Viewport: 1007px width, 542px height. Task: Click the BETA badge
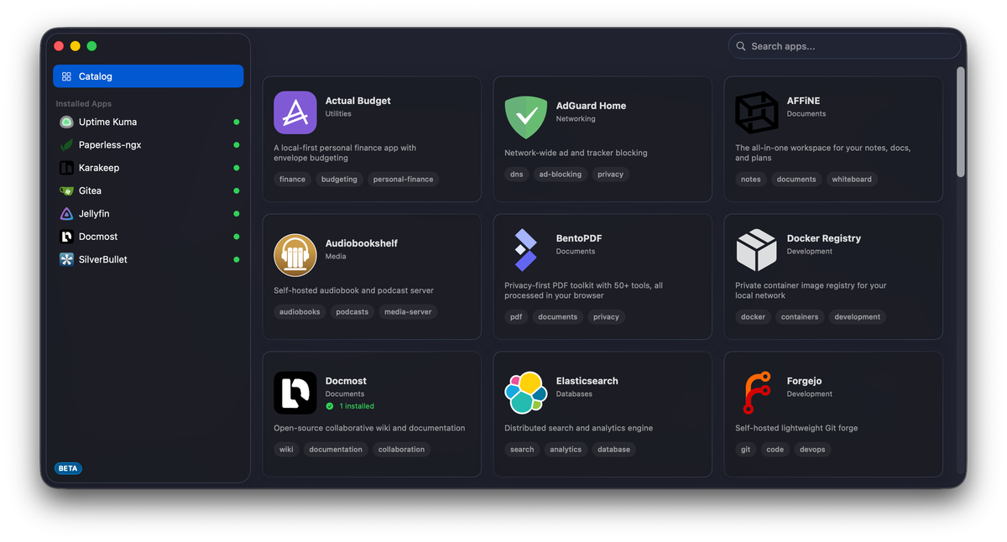68,468
